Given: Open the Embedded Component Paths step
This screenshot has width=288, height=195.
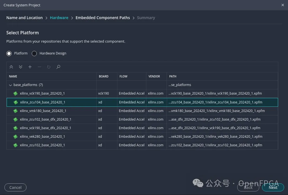Looking at the screenshot, I should (x=103, y=18).
